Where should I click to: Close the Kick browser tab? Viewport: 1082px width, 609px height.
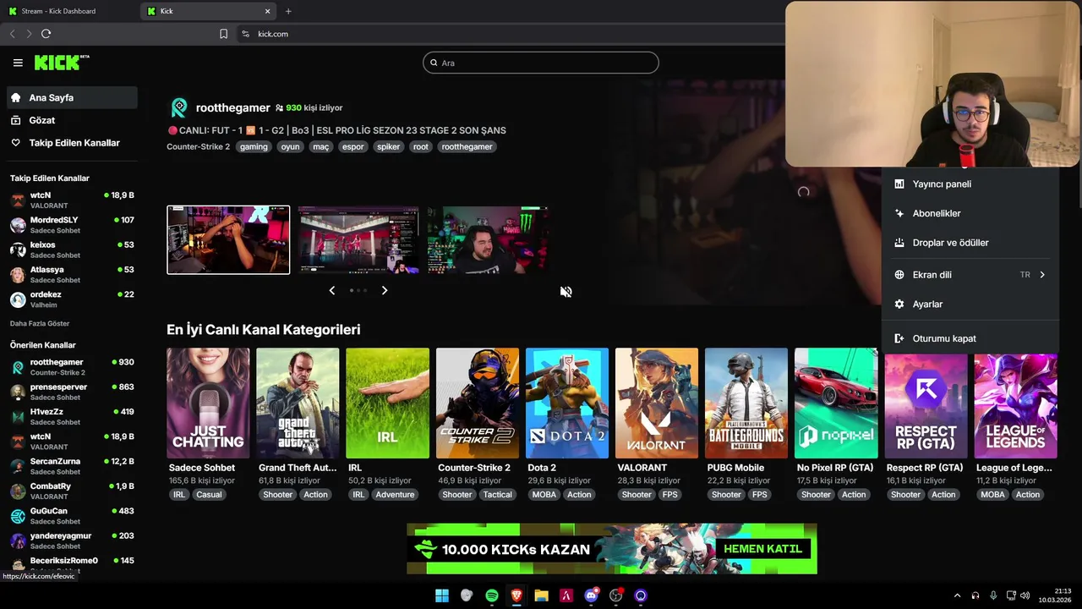pos(268,11)
